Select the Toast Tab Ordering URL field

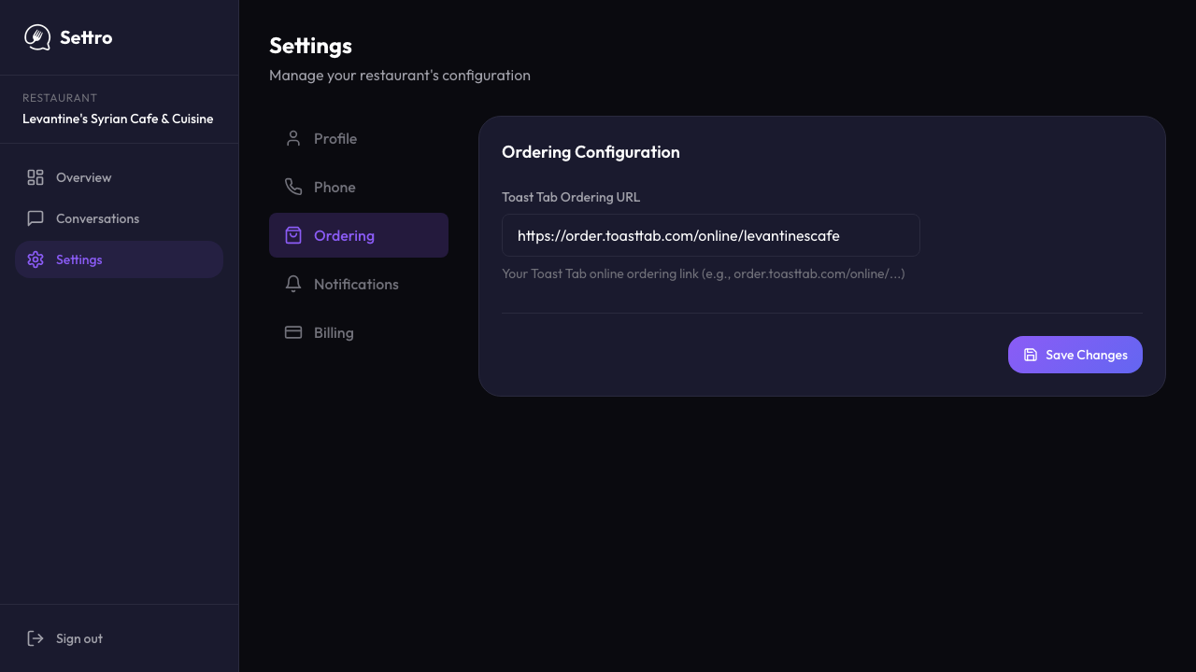[711, 235]
